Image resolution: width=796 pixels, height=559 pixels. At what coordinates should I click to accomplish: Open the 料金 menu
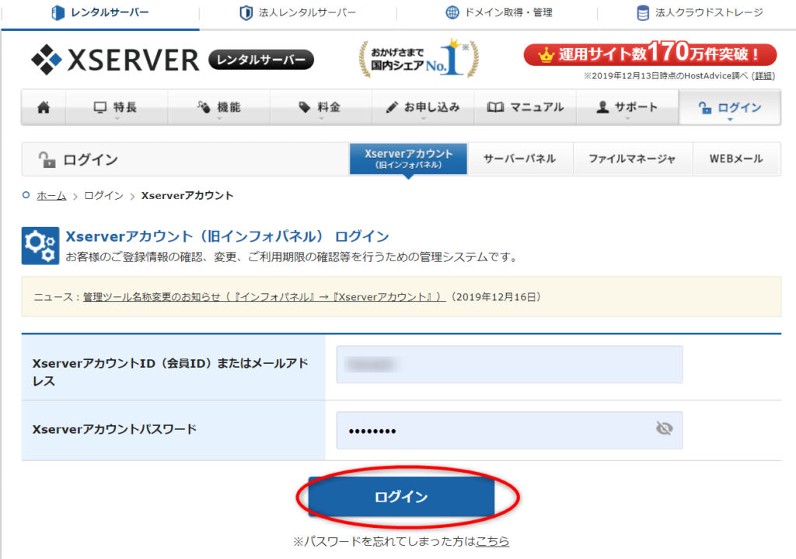pos(321,107)
